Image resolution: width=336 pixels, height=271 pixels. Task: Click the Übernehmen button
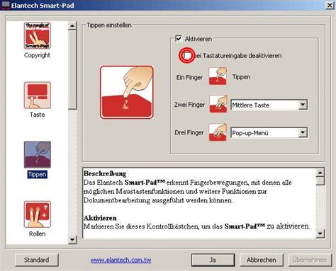pyautogui.click(x=310, y=260)
